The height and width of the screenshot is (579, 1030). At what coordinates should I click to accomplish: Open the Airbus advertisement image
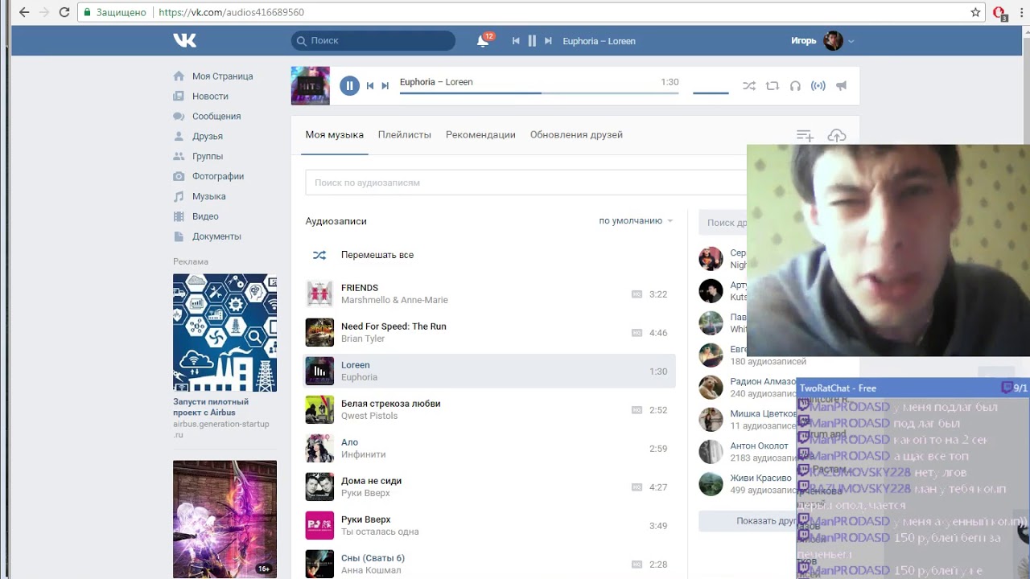[225, 333]
